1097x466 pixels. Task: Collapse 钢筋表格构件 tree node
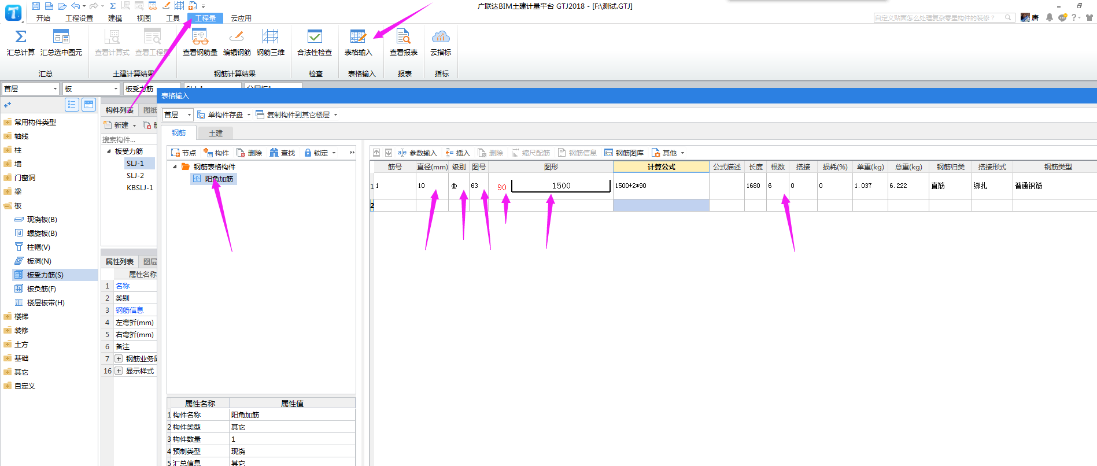(x=175, y=167)
